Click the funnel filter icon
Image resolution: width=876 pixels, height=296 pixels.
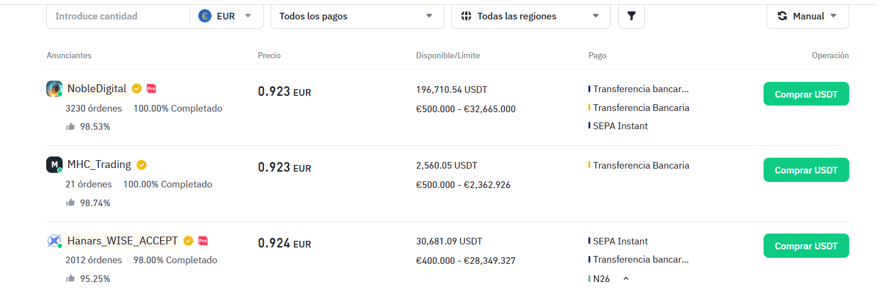pos(631,16)
